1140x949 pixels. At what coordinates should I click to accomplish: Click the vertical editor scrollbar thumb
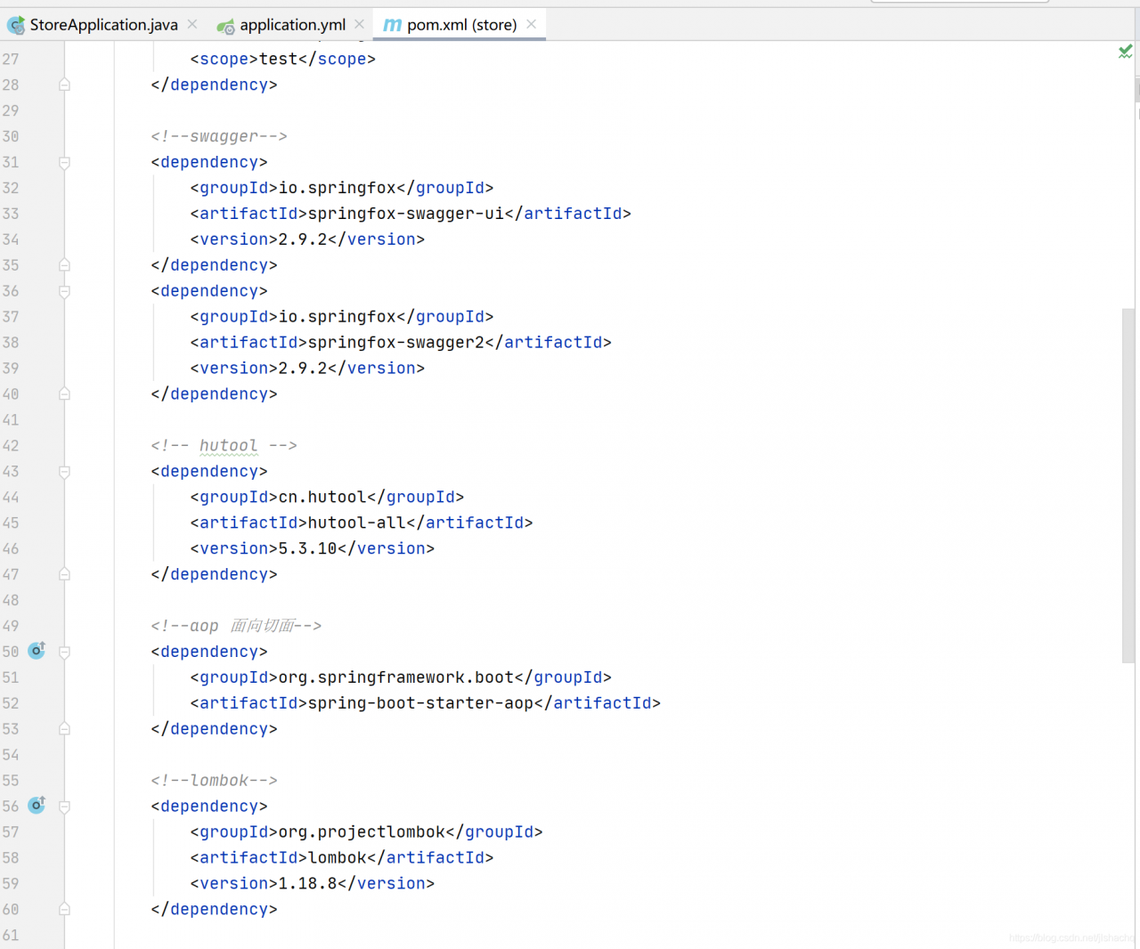(x=1128, y=485)
